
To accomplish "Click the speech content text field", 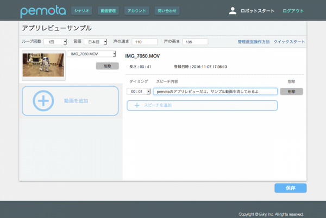I will coord(215,92).
